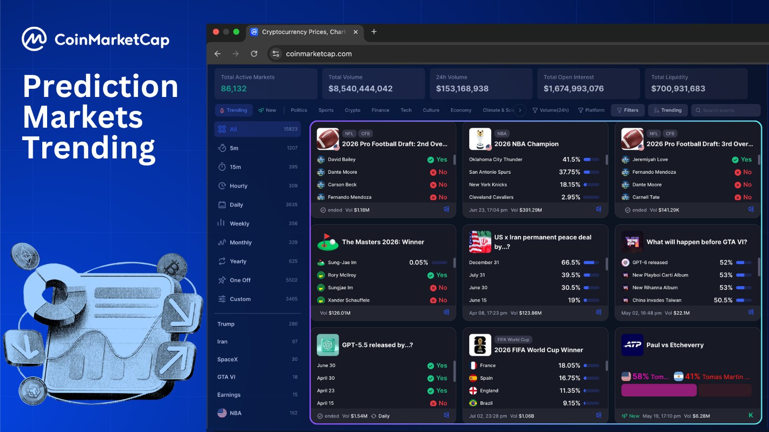Screen dimensions: 769x432
Task: Open the Trending sort dropdown
Action: pyautogui.click(x=668, y=110)
